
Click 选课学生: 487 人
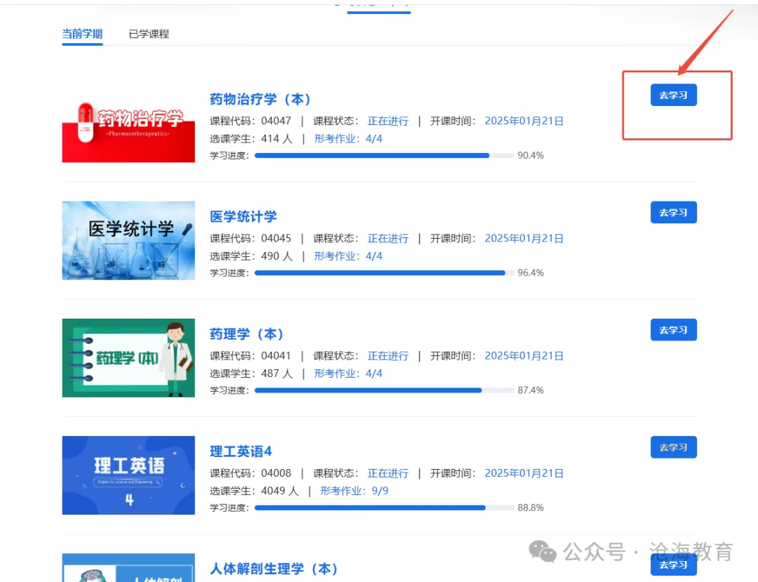pyautogui.click(x=251, y=373)
